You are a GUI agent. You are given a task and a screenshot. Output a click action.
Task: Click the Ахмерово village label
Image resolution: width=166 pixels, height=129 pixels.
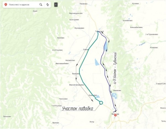click(x=154, y=48)
